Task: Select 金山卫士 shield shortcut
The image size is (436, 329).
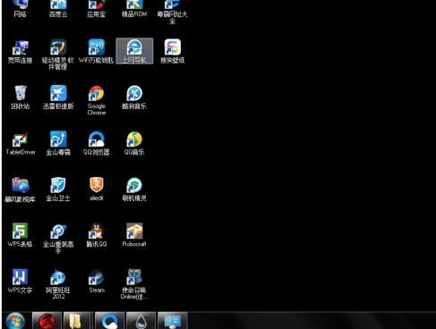Action: point(58,190)
